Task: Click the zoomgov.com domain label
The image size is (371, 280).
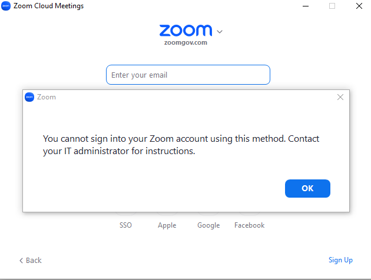Action: tap(185, 42)
